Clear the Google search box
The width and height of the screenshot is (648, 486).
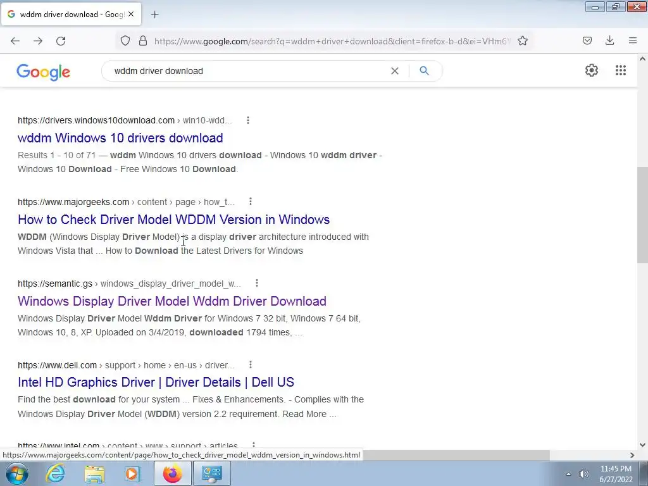[x=395, y=71]
